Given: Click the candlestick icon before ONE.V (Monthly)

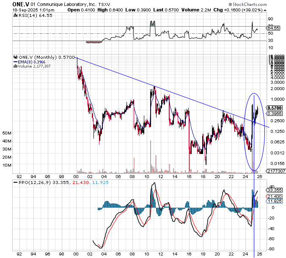Looking at the screenshot, I should tap(16, 57).
